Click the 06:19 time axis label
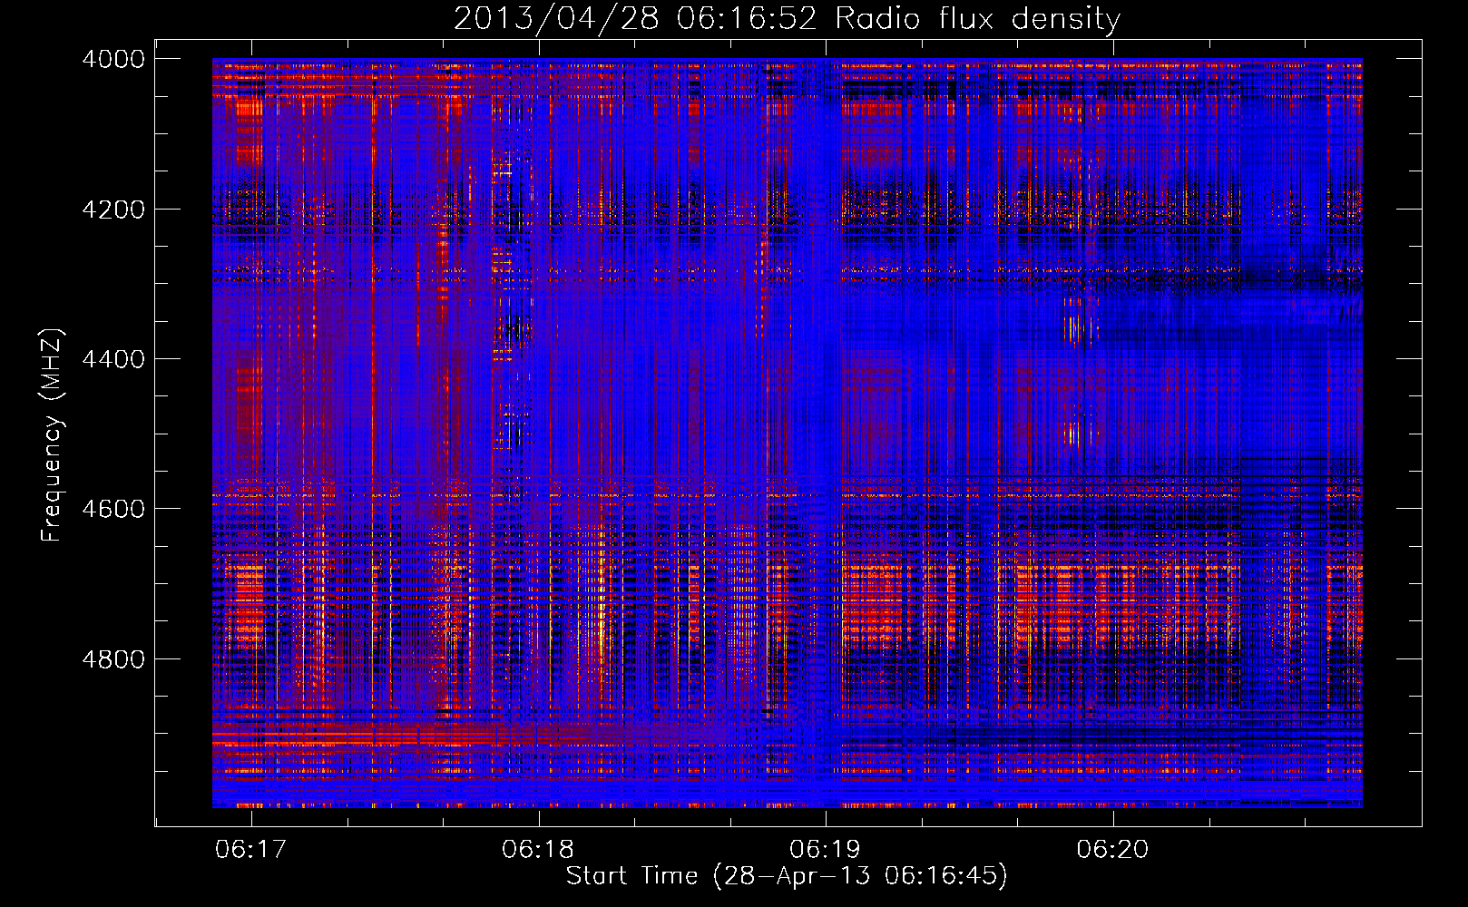 825,850
